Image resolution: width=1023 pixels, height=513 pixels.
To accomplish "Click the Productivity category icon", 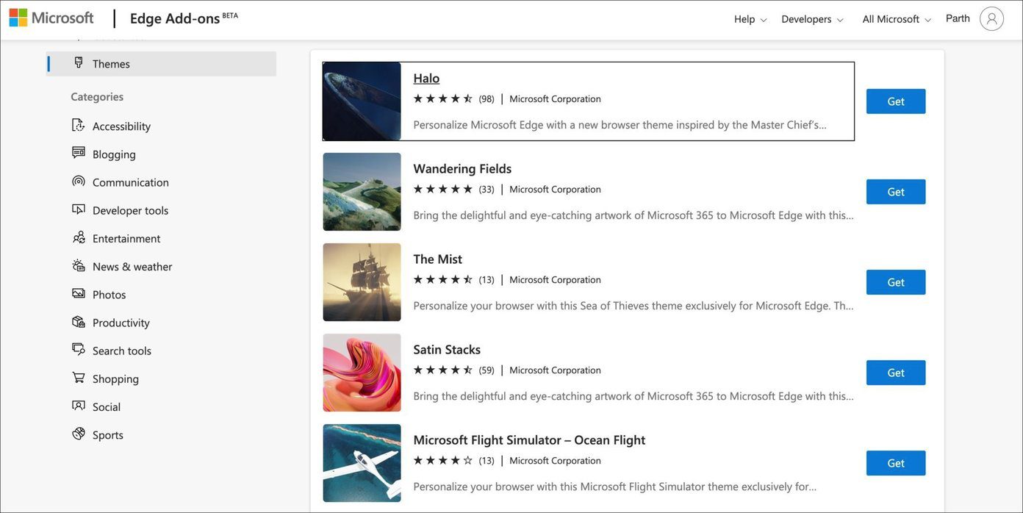I will click(79, 322).
